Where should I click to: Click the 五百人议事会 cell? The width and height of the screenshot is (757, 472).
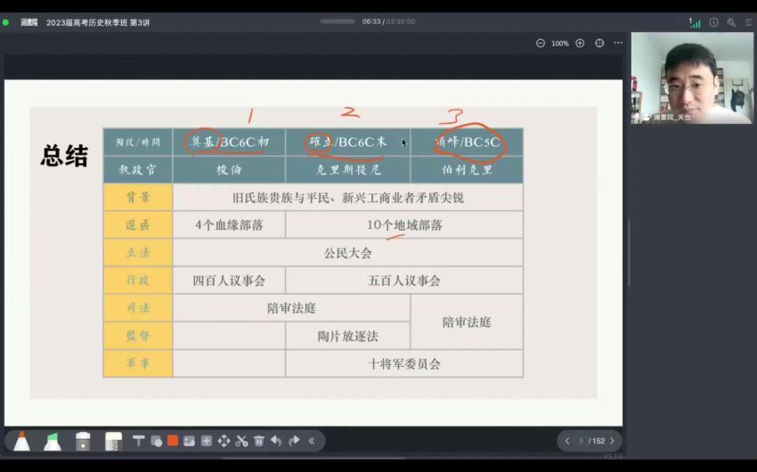(x=404, y=281)
